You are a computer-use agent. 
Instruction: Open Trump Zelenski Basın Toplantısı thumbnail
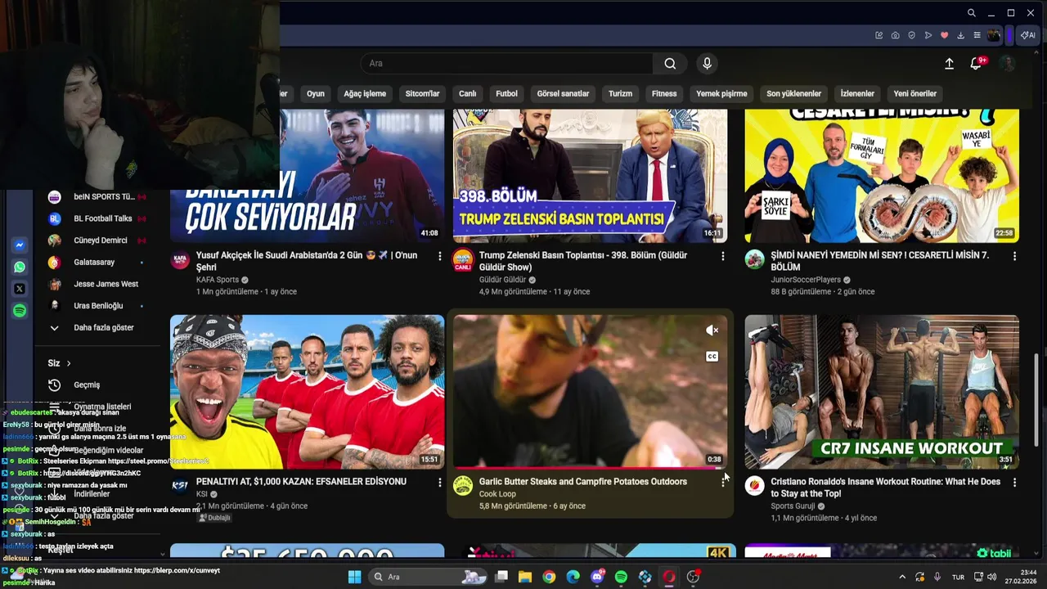point(590,174)
